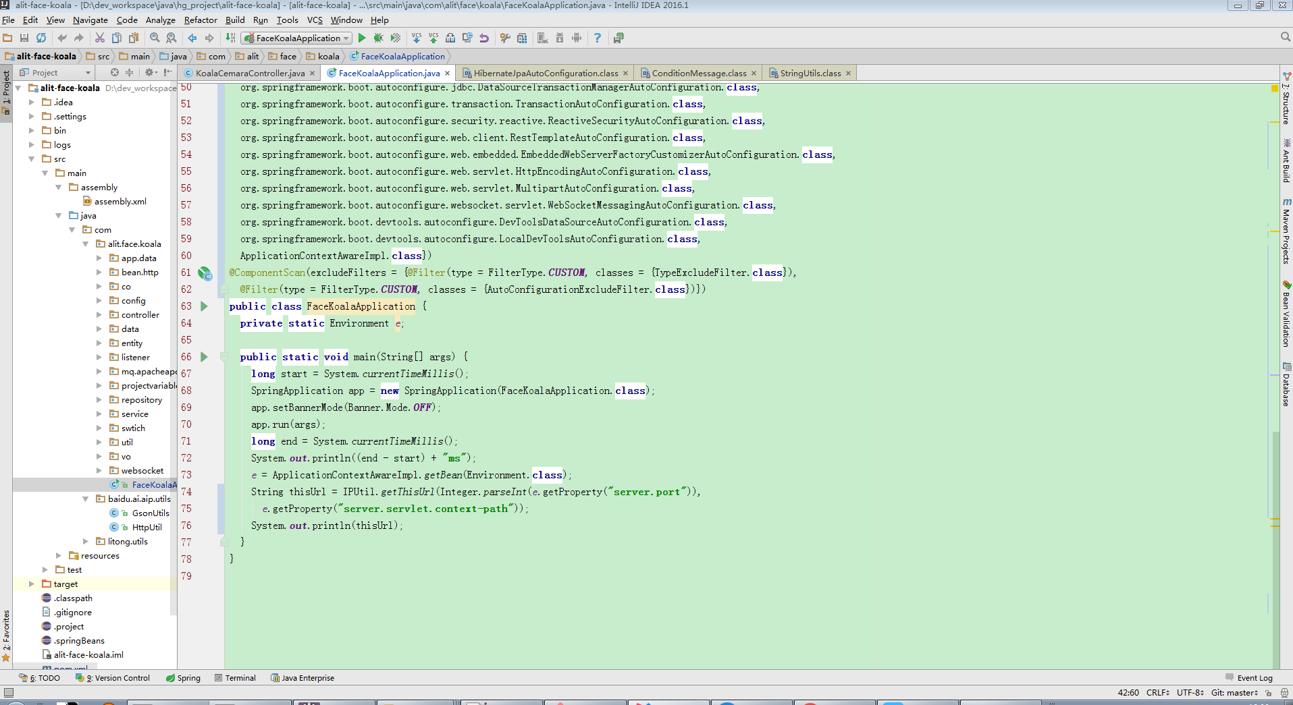
Task: Click the VCS Update Project icon
Action: pyautogui.click(x=417, y=38)
